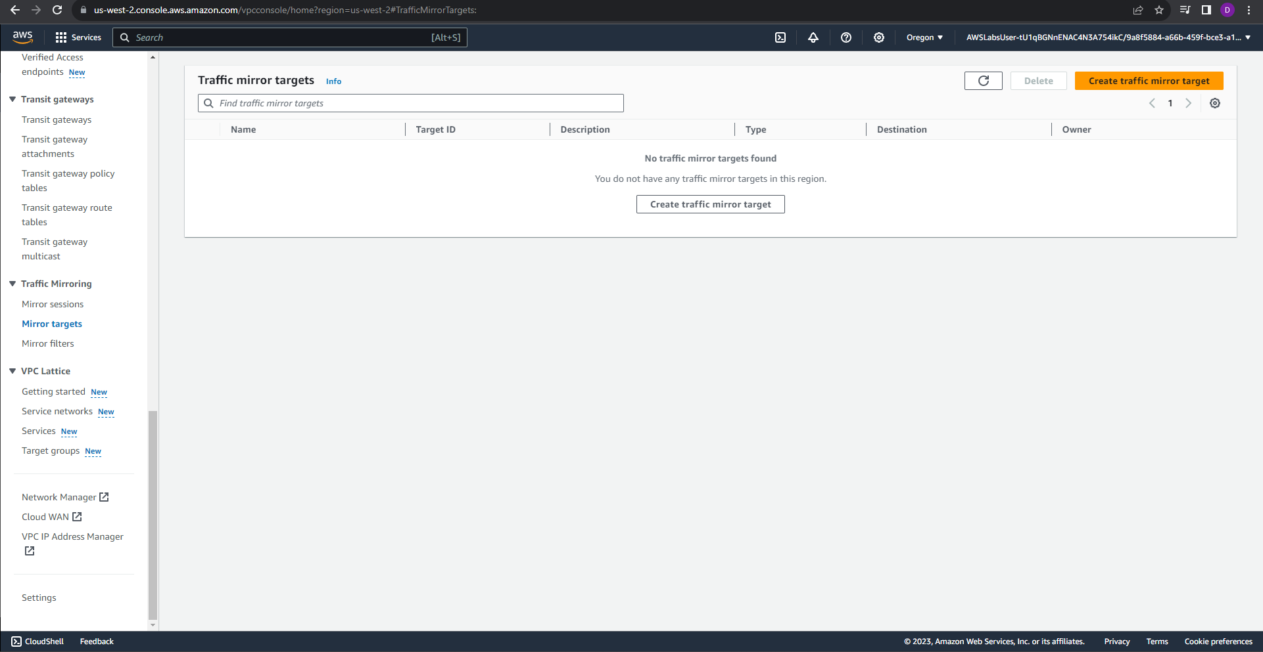Viewport: 1263px width, 652px height.
Task: Select Mirror filters in the sidebar
Action: point(47,343)
